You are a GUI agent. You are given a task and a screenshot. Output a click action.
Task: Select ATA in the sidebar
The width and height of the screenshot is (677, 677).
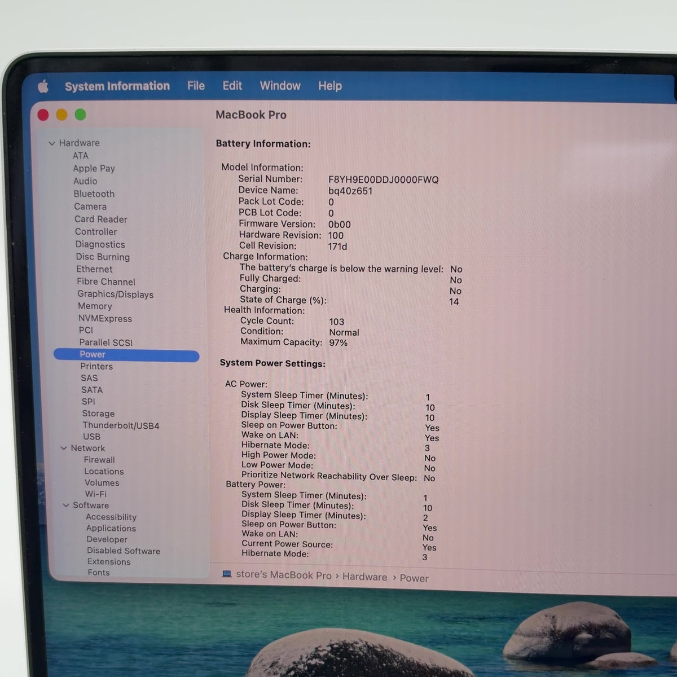point(80,156)
